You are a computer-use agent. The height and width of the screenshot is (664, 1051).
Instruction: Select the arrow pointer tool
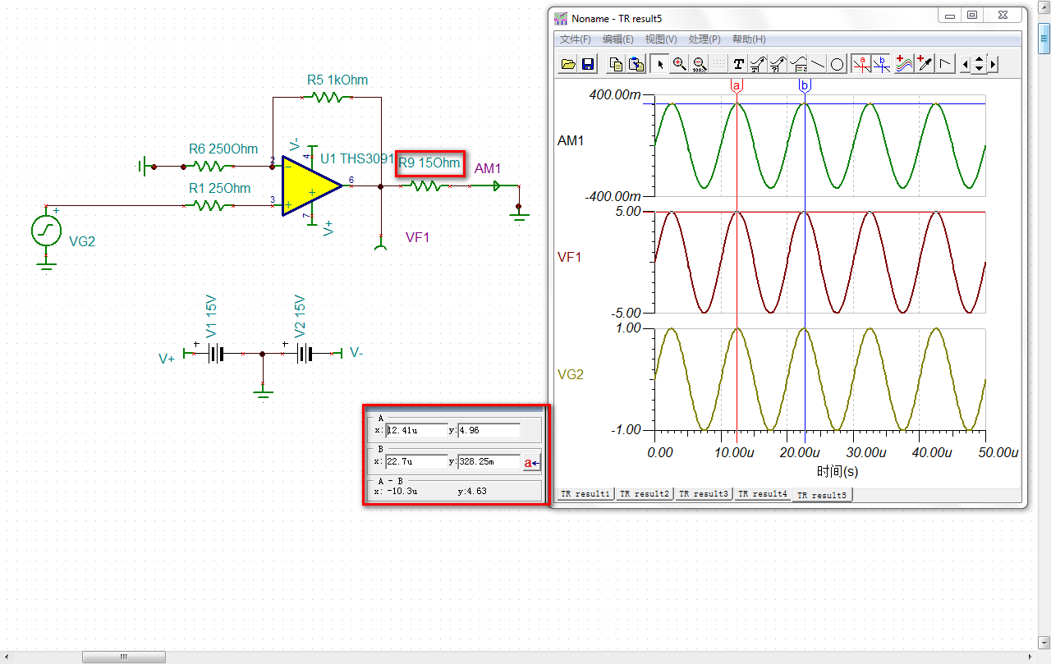click(660, 64)
